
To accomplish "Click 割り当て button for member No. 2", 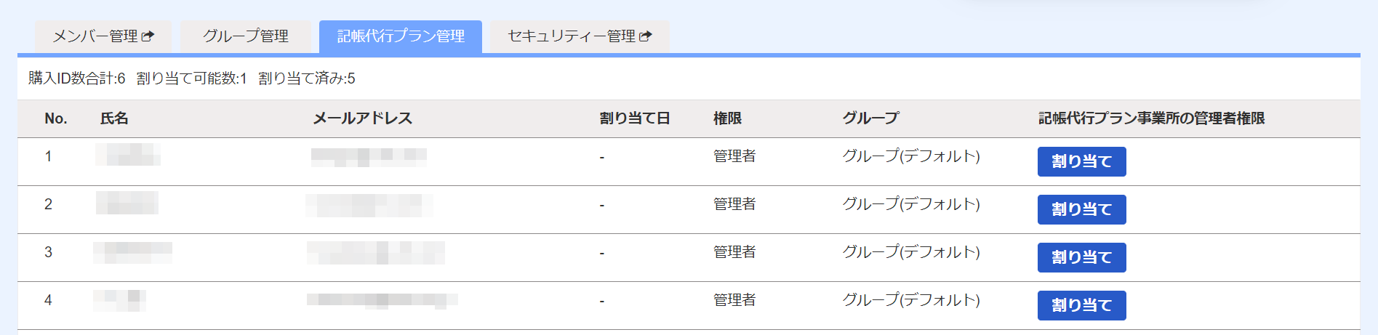I will pos(1081,209).
